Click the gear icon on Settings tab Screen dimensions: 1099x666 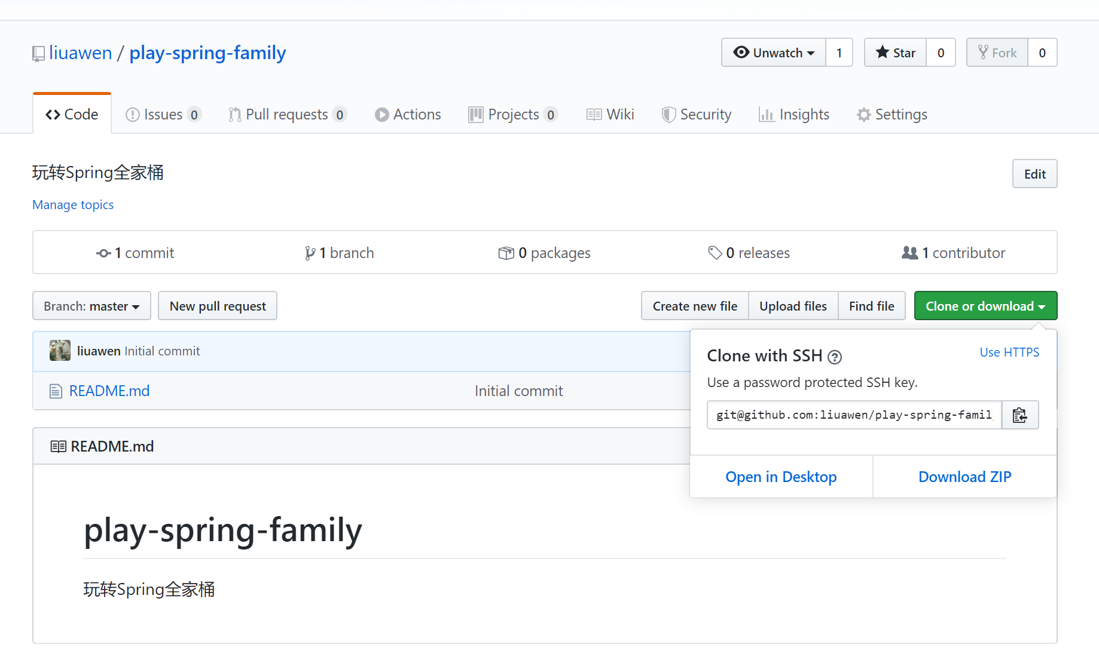pyautogui.click(x=863, y=115)
